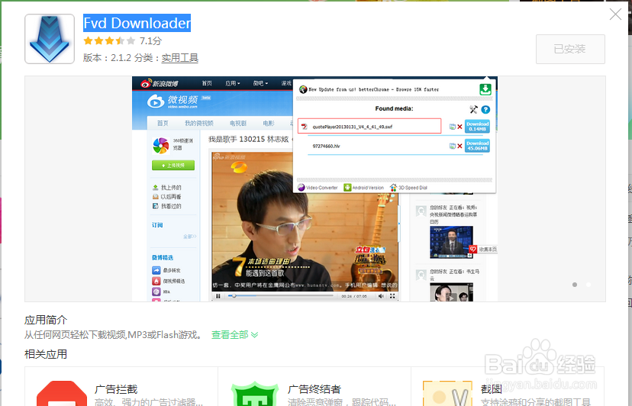Screen dimensions: 632x406
Task: Click the 相关应用 section heading
Action: tap(46, 354)
